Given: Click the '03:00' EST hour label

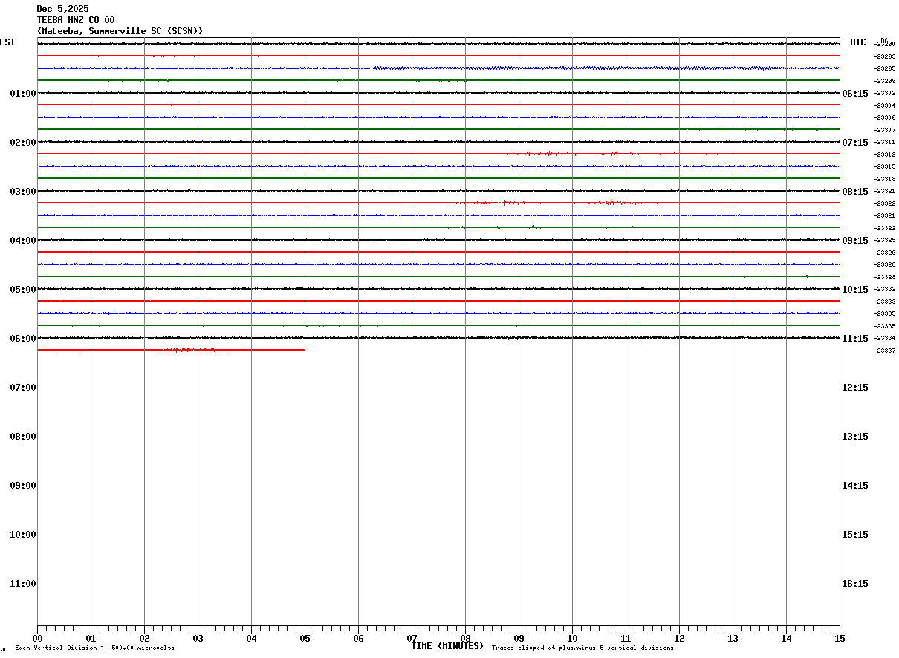Looking at the screenshot, I should click(23, 192).
